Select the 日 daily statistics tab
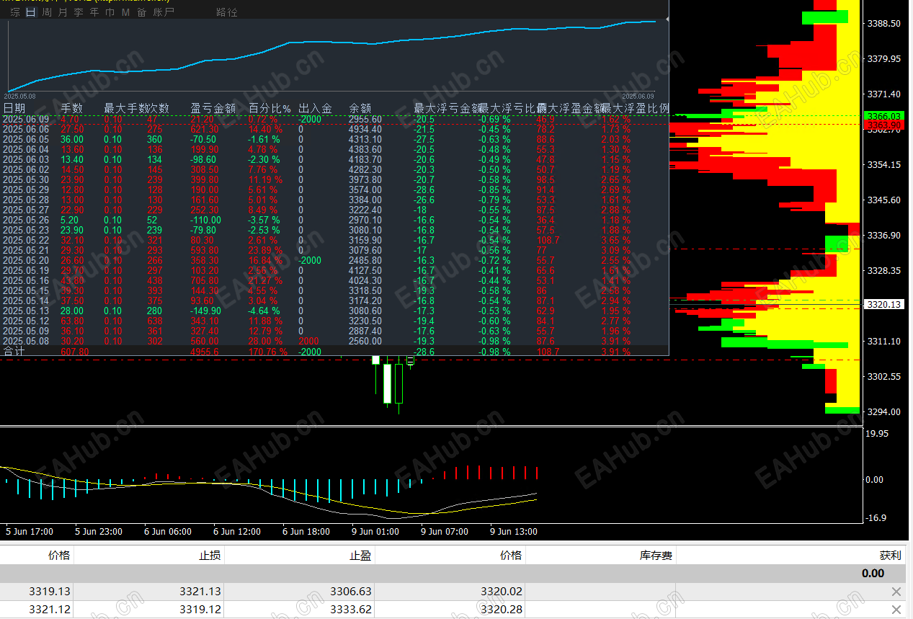 (30, 12)
